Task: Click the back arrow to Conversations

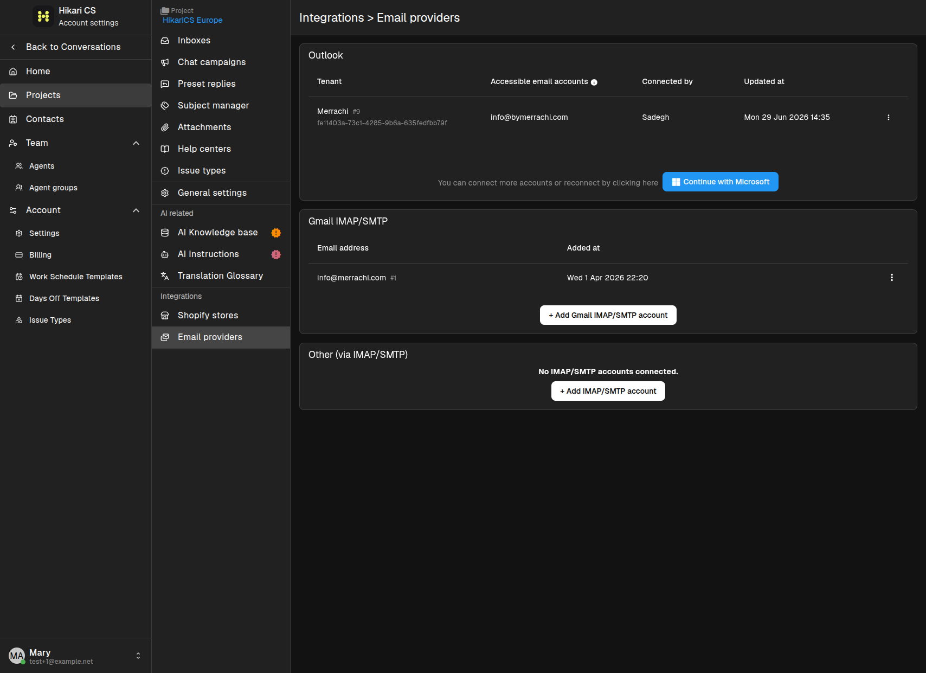Action: (x=13, y=47)
